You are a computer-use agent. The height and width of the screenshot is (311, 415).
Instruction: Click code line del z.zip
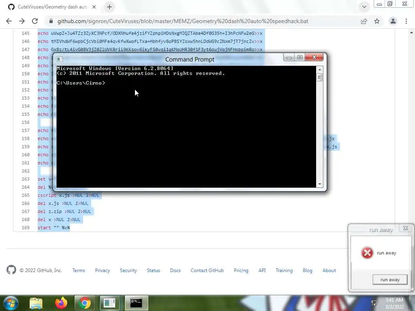coord(64,211)
